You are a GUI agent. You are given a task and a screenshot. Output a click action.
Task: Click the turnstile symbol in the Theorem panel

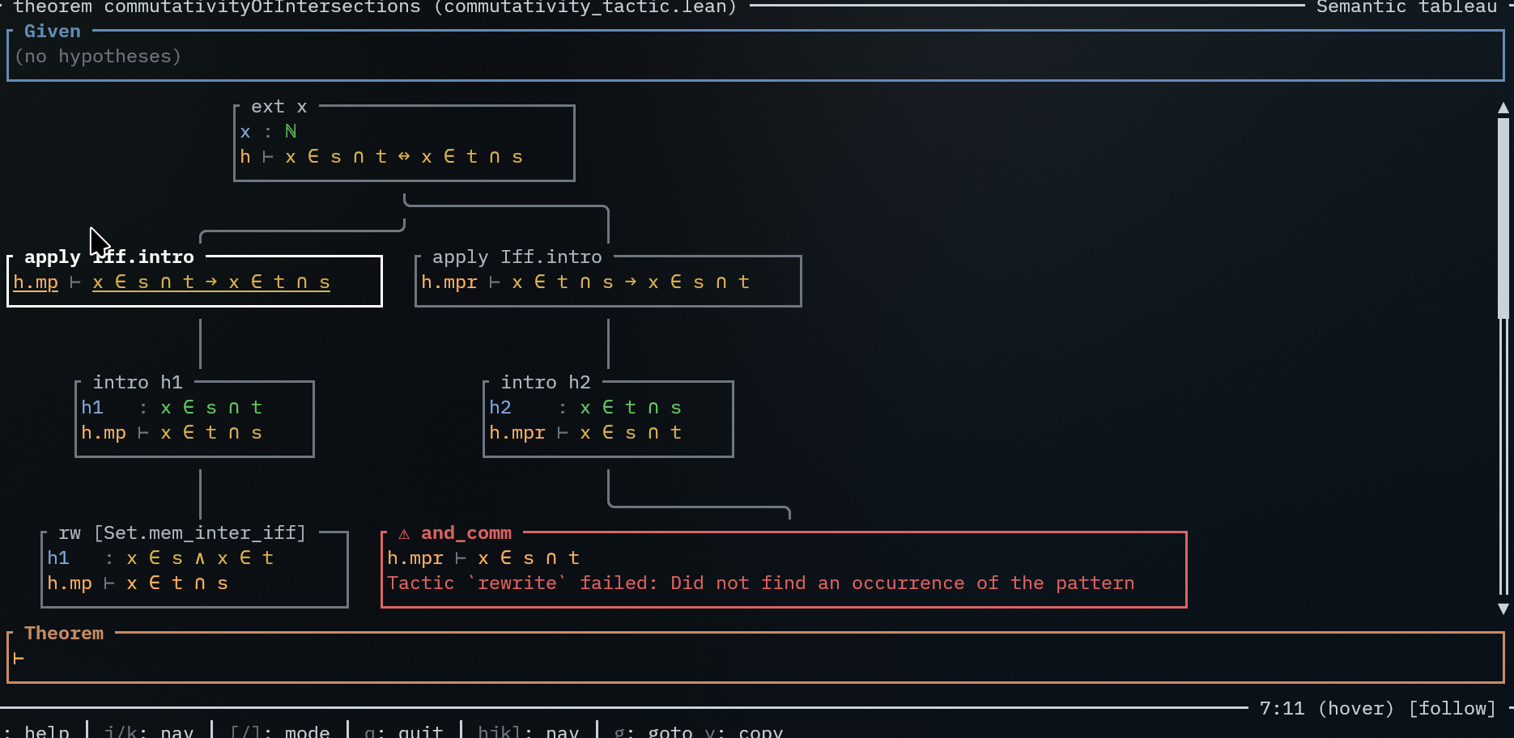[19, 659]
